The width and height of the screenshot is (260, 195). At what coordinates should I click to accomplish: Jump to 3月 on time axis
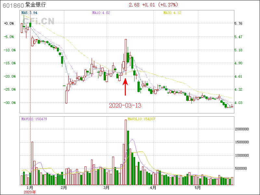(106, 188)
